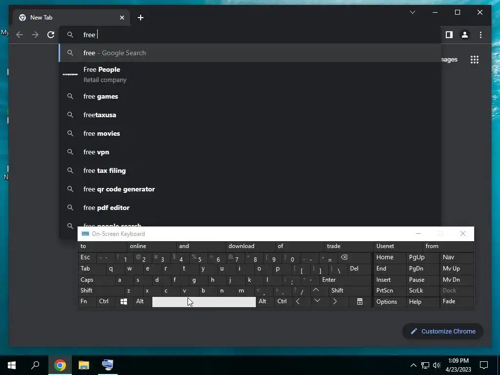Open a new tab with plus icon
This screenshot has height=375, width=500.
[x=141, y=18]
